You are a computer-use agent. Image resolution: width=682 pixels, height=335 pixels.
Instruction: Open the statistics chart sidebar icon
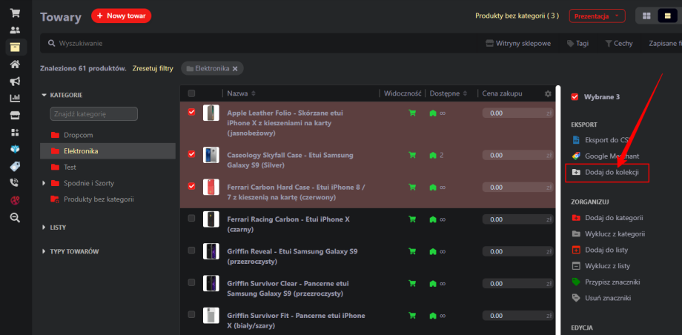pos(15,98)
